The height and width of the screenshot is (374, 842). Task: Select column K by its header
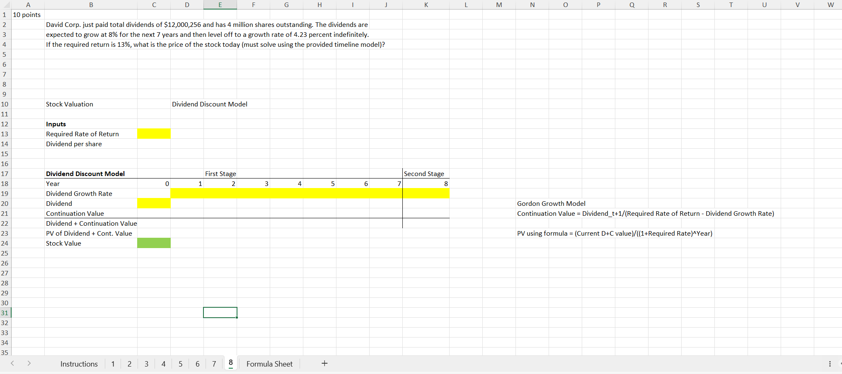tap(426, 5)
